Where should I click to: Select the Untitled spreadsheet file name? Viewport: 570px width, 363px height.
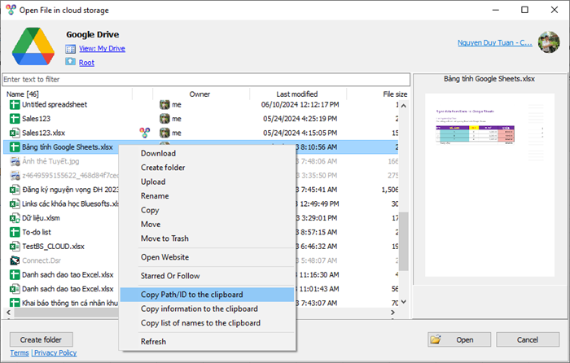tap(55, 105)
